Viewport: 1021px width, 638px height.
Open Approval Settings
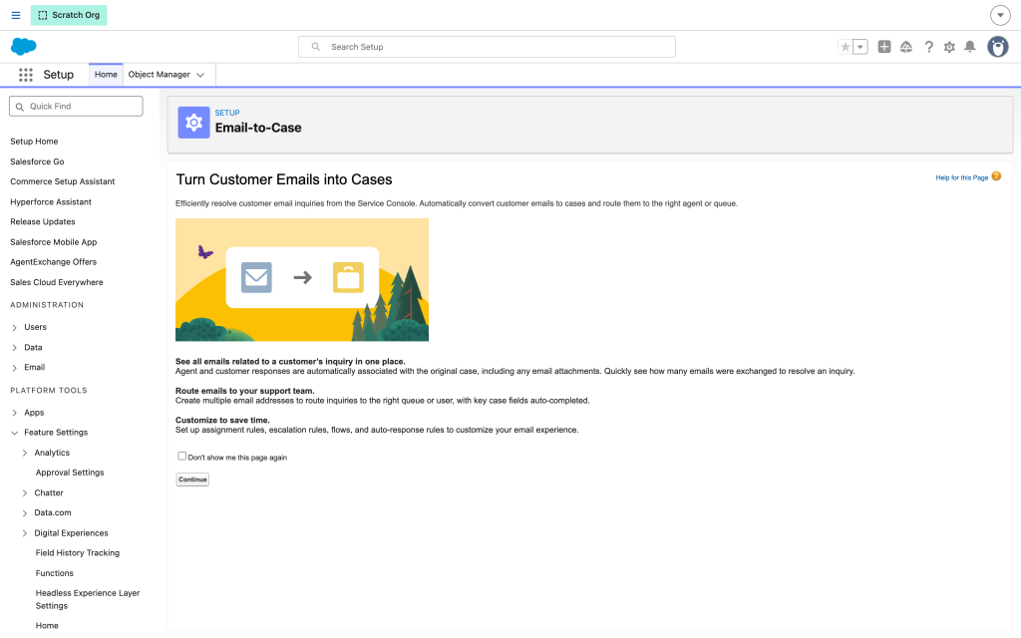tap(70, 473)
